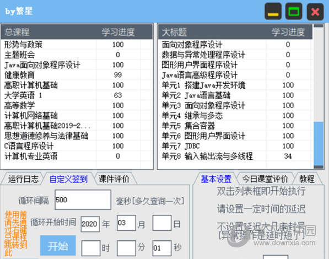Select 单元1 搭建Java开发环境 row
The image size is (329, 259).
point(235,85)
